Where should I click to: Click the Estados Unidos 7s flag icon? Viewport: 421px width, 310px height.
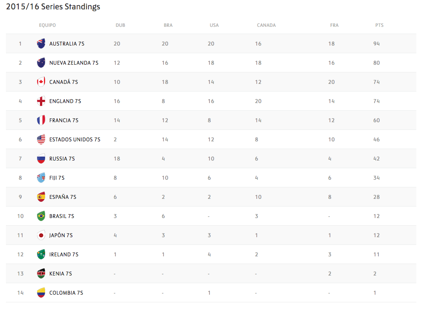click(x=41, y=139)
